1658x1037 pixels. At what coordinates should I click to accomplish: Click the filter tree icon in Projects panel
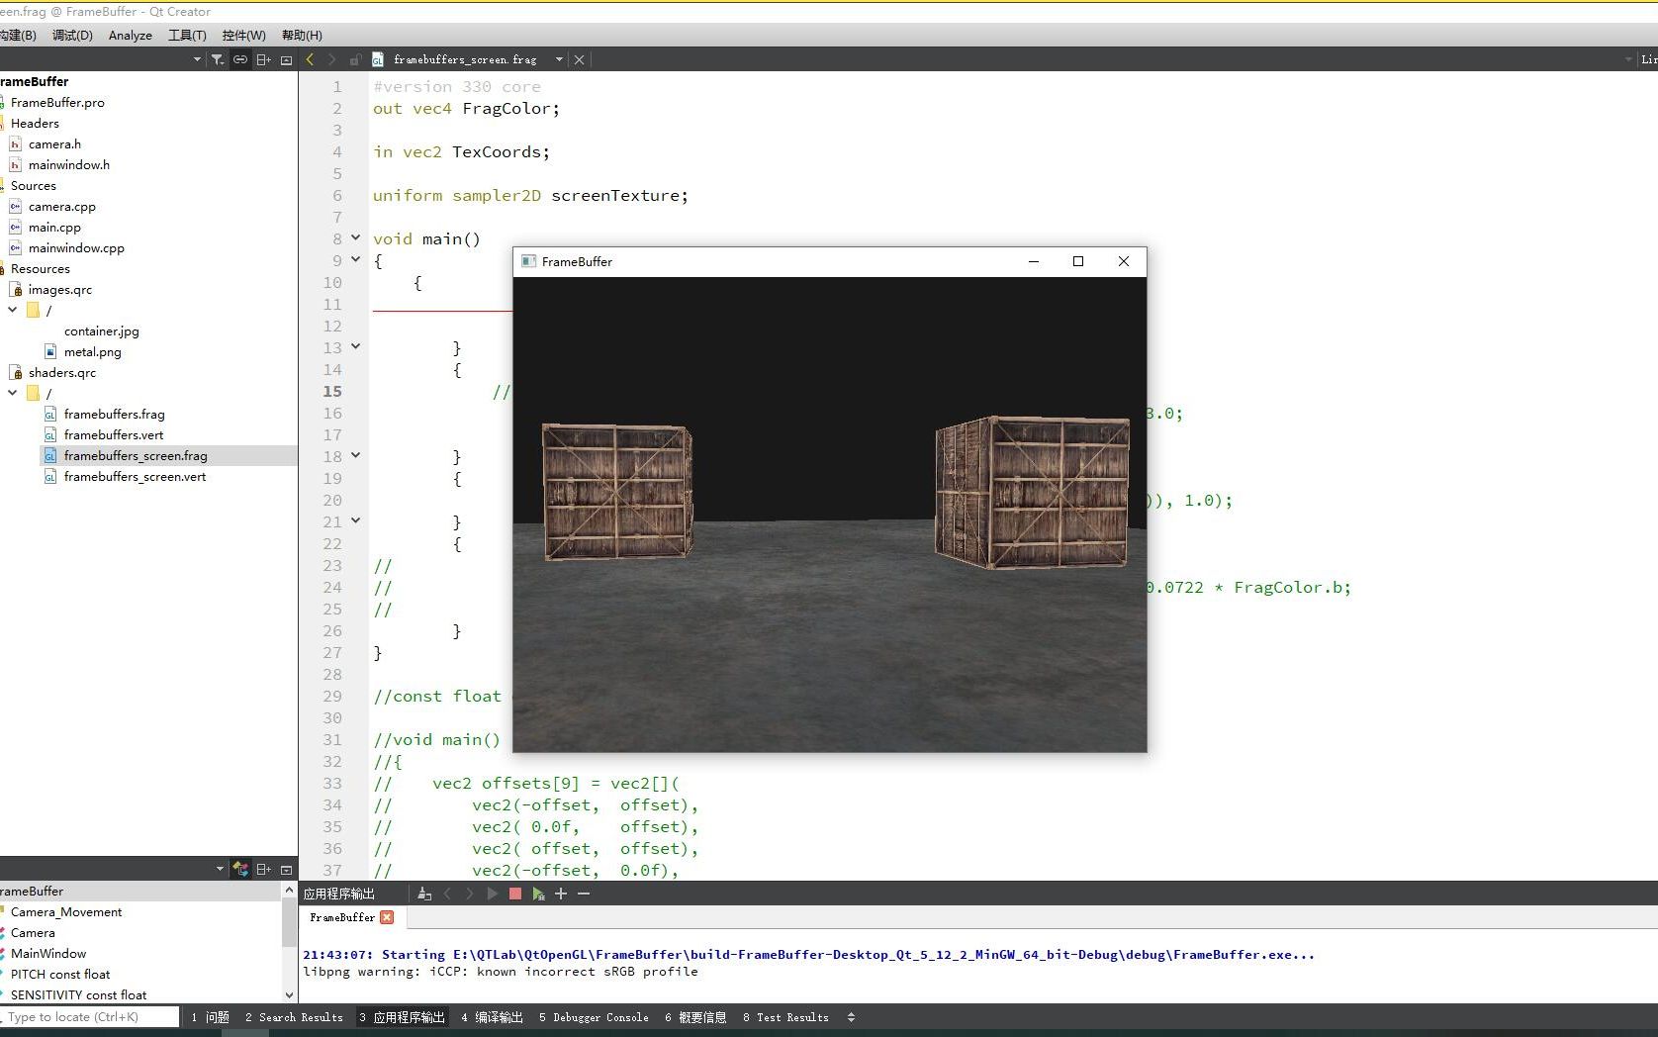(218, 59)
